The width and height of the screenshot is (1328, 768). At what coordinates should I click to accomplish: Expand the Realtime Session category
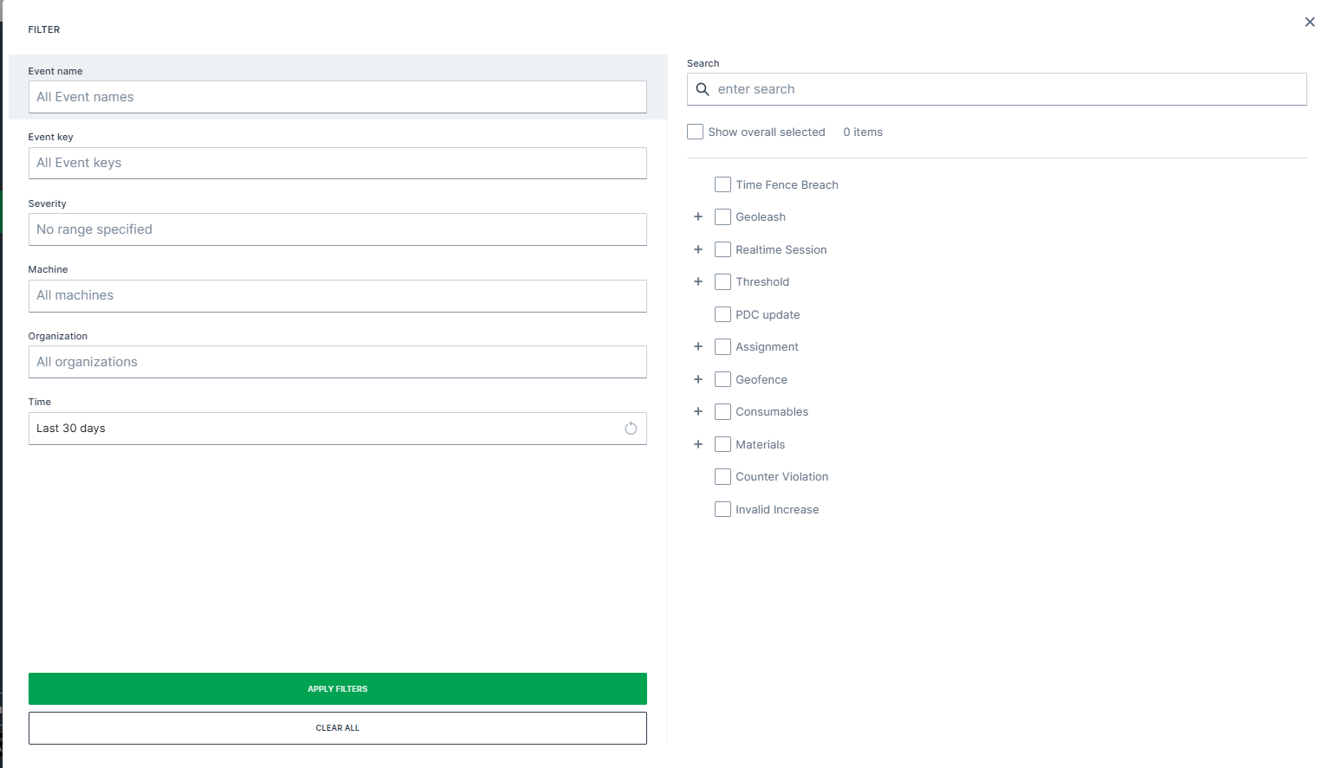[698, 249]
